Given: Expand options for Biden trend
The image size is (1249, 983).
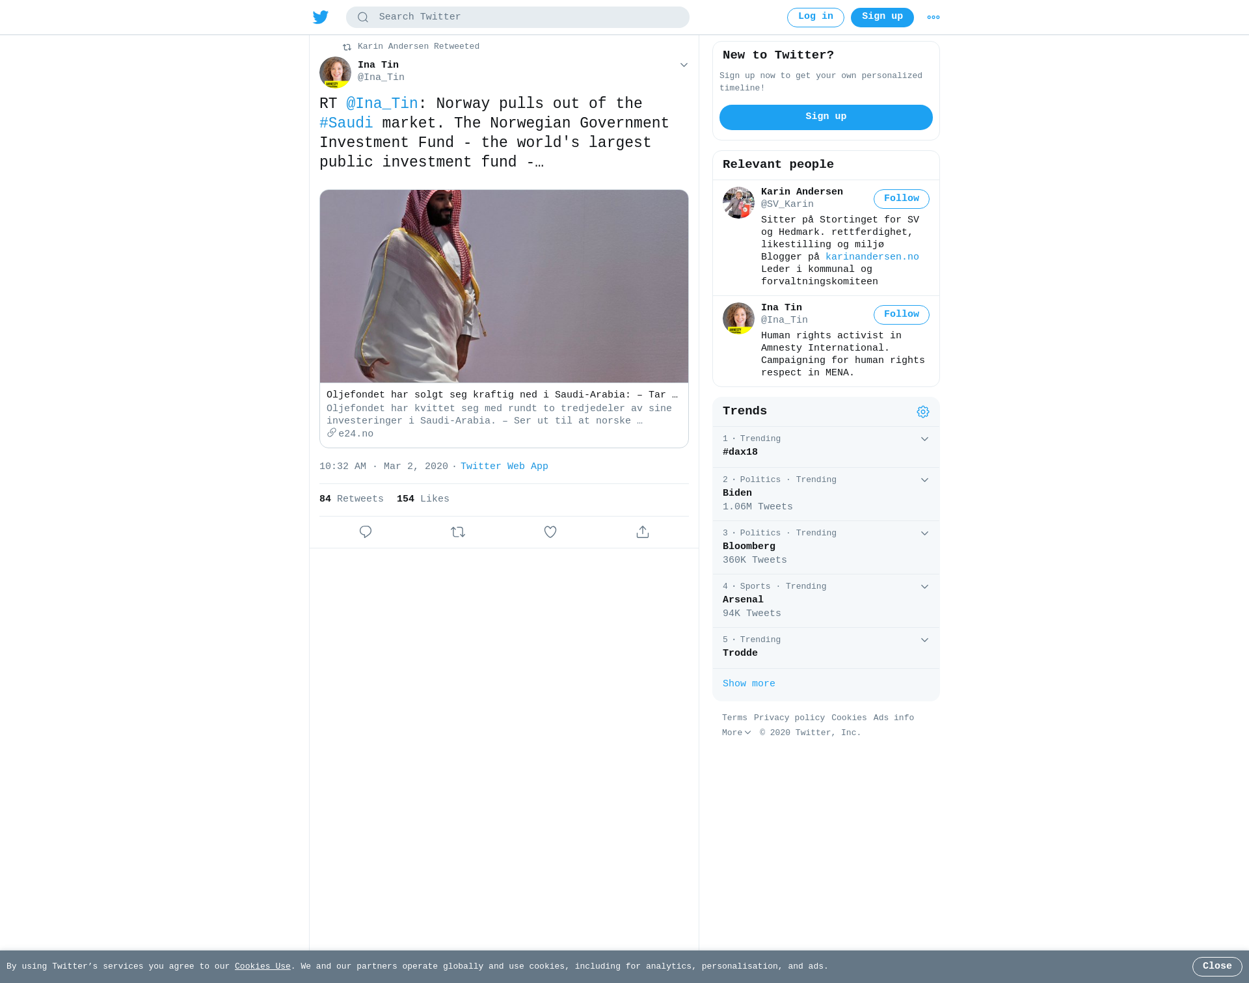Looking at the screenshot, I should (x=924, y=480).
